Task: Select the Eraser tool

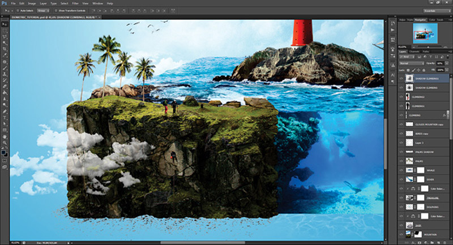Action: pos(5,86)
